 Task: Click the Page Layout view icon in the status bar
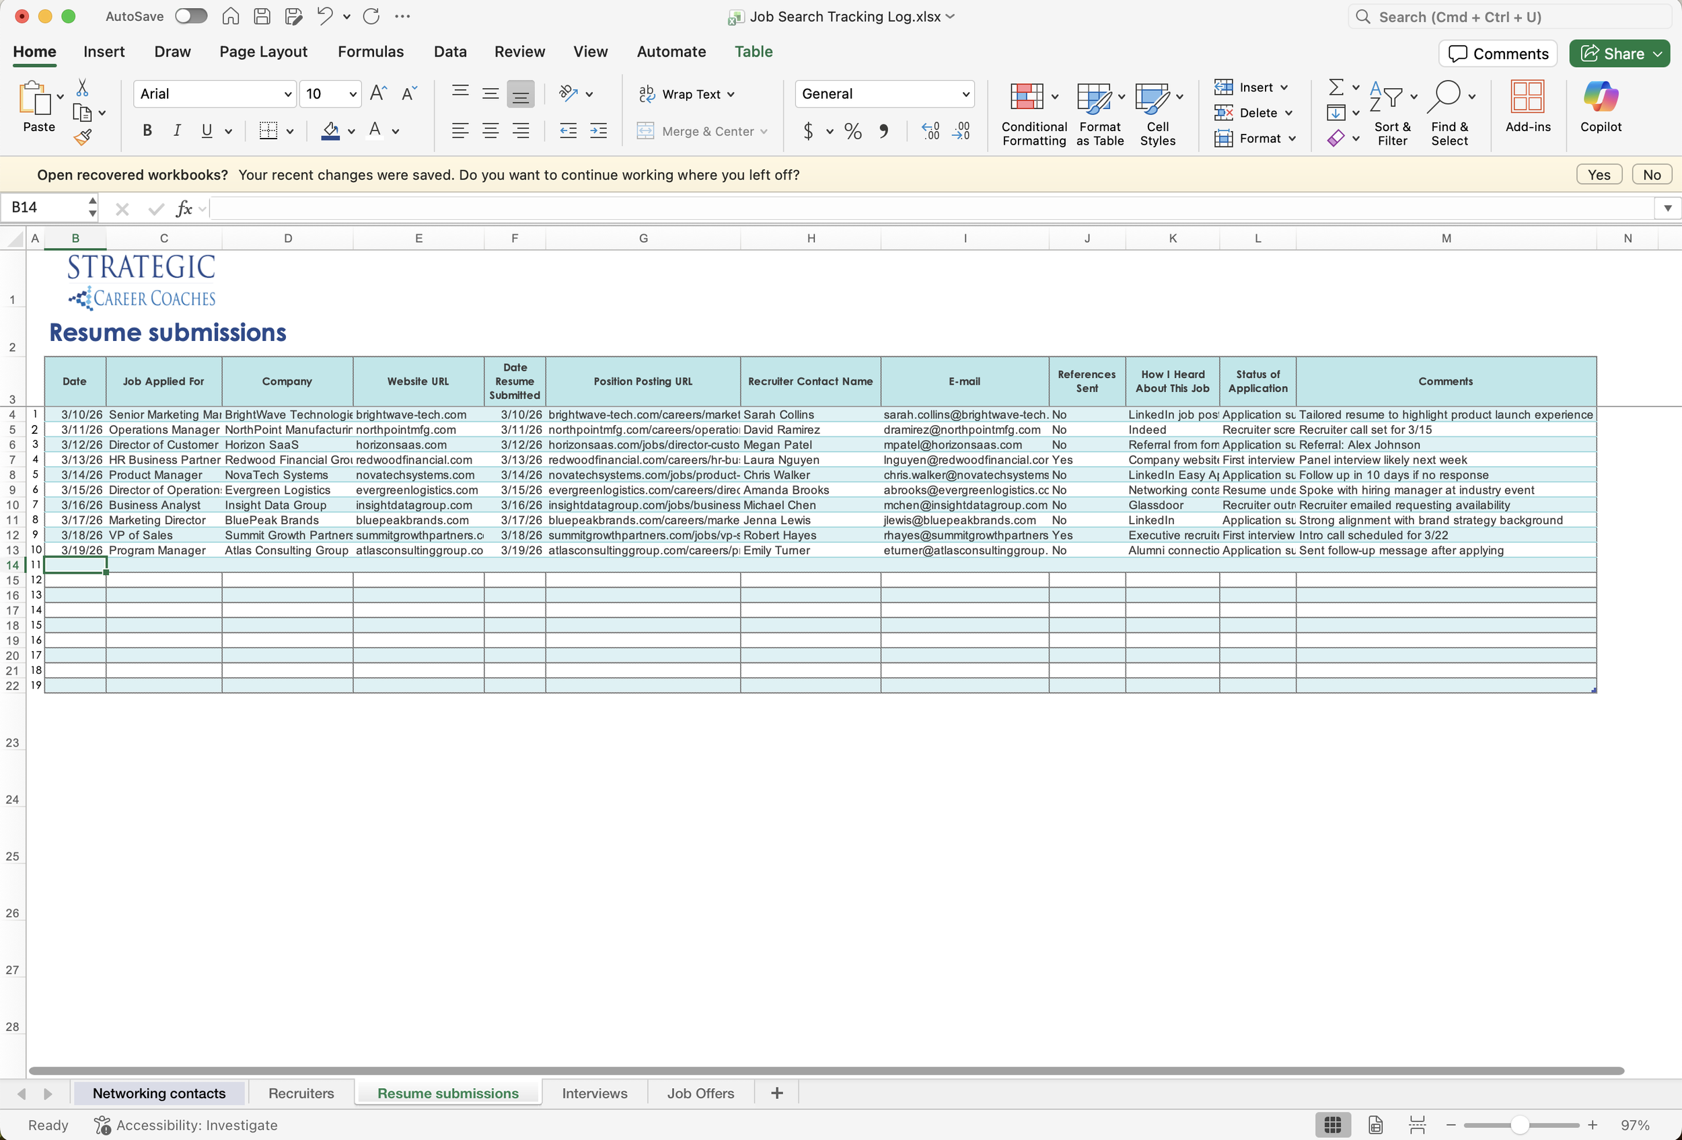point(1375,1125)
